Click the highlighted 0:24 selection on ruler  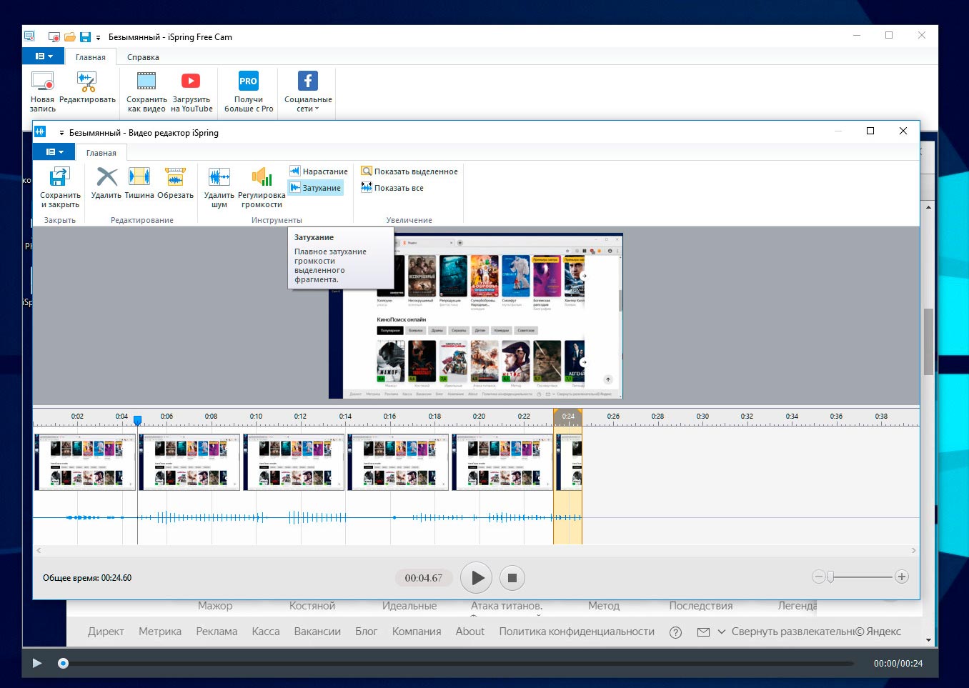pos(568,417)
